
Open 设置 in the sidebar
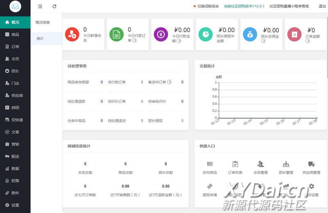pyautogui.click(x=15, y=205)
